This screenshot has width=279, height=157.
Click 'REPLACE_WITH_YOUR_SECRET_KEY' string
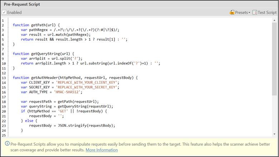point(87,87)
